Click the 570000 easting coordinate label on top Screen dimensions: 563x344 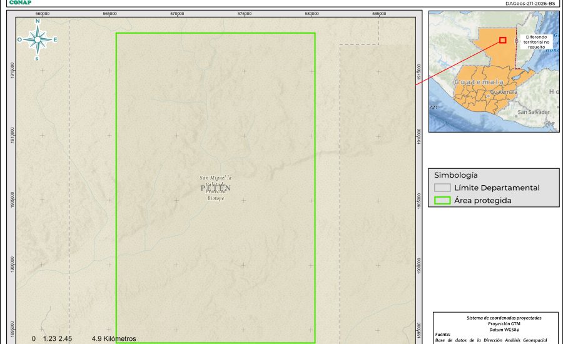pos(177,13)
